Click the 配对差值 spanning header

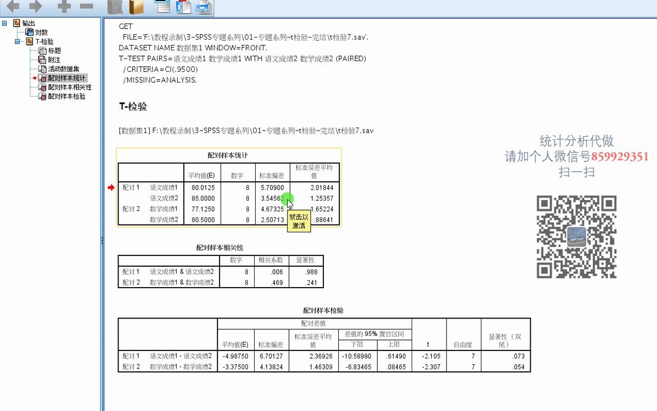pos(313,324)
